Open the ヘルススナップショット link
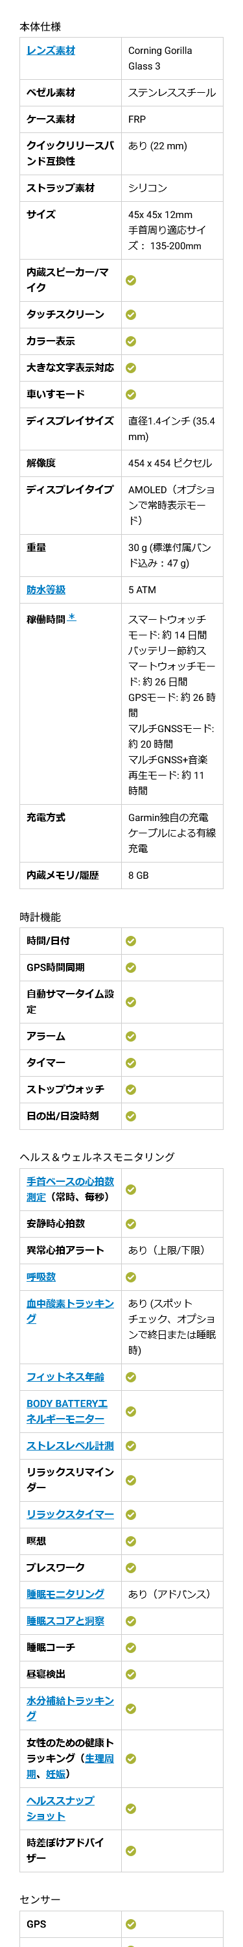243x1947 pixels. coord(60,1808)
